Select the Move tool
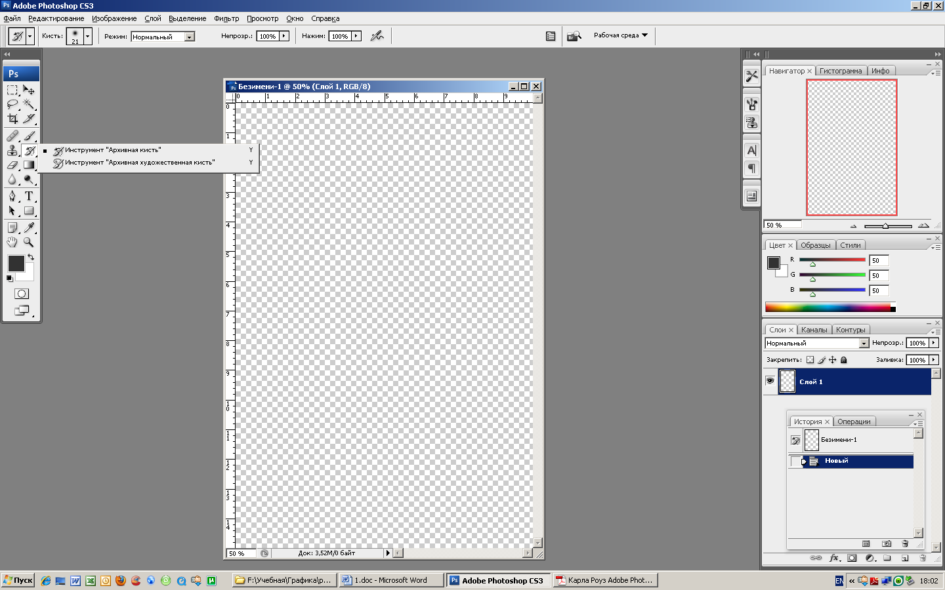945x590 pixels. (x=29, y=90)
